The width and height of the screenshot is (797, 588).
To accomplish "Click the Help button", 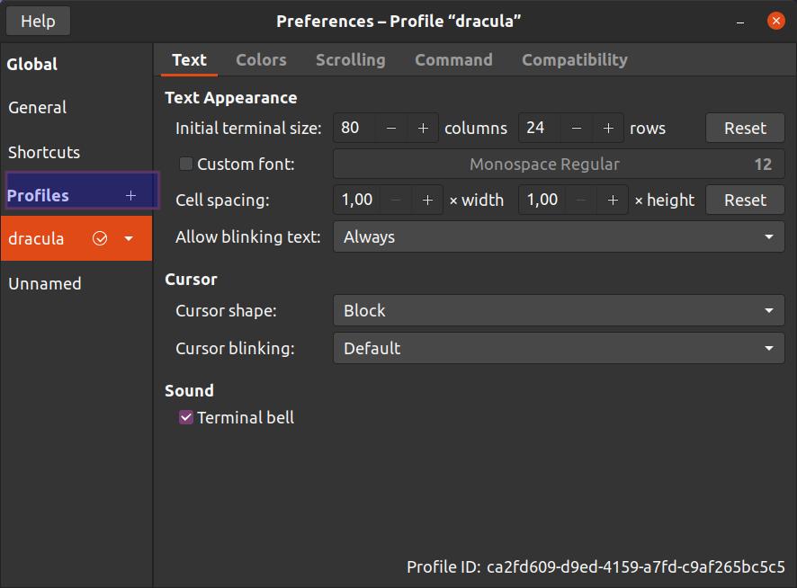I will click(x=38, y=21).
